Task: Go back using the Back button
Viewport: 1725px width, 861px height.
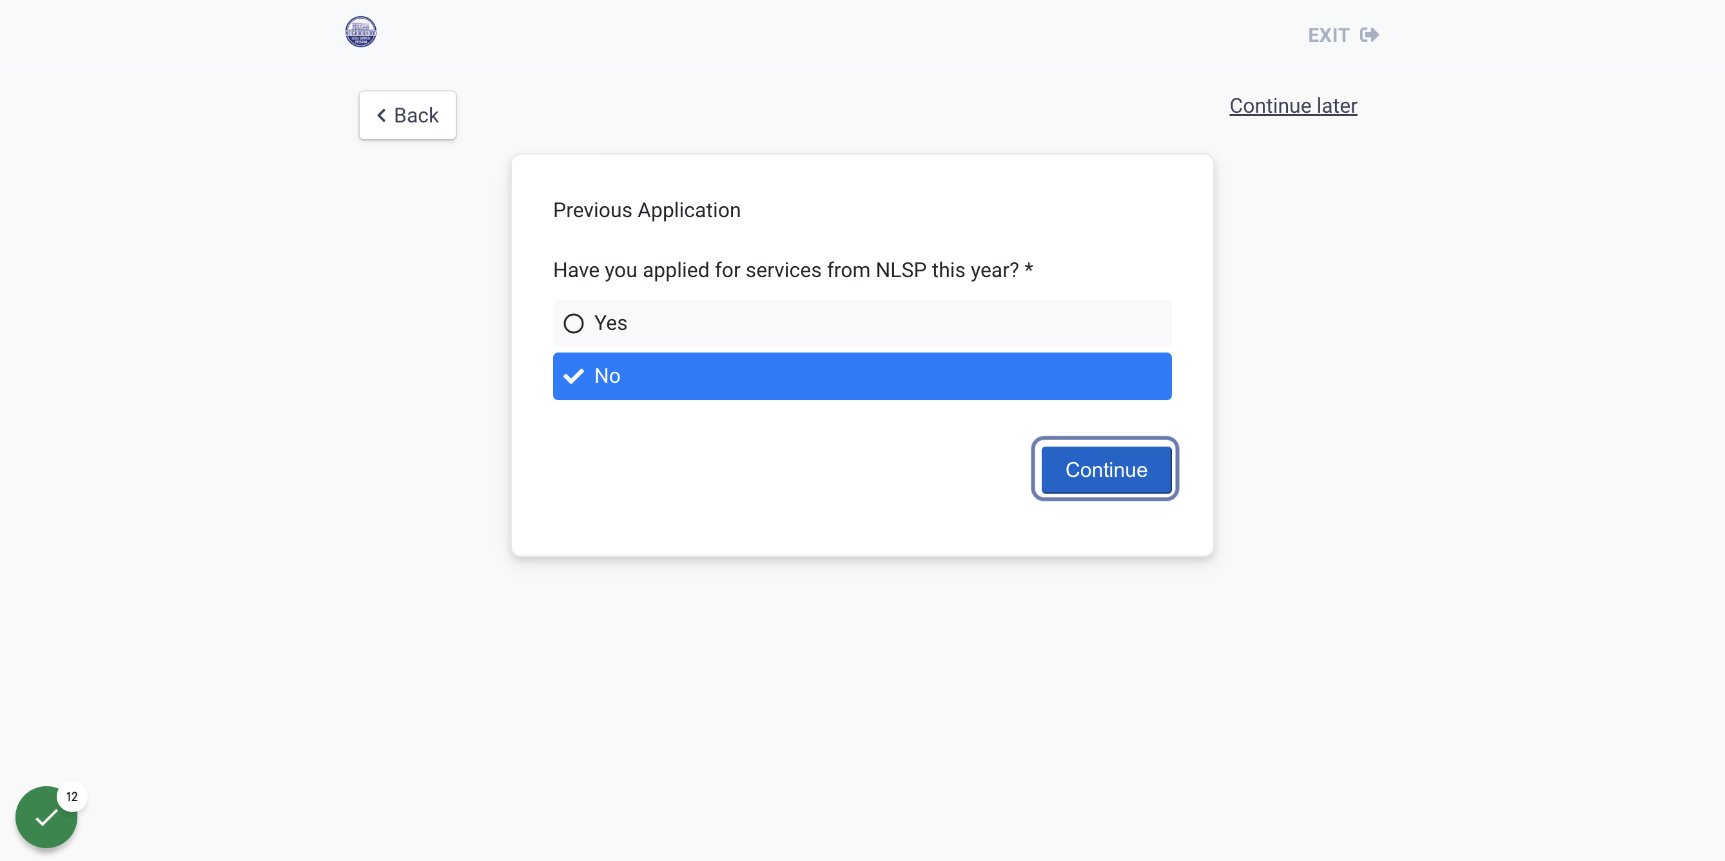Action: pos(407,115)
